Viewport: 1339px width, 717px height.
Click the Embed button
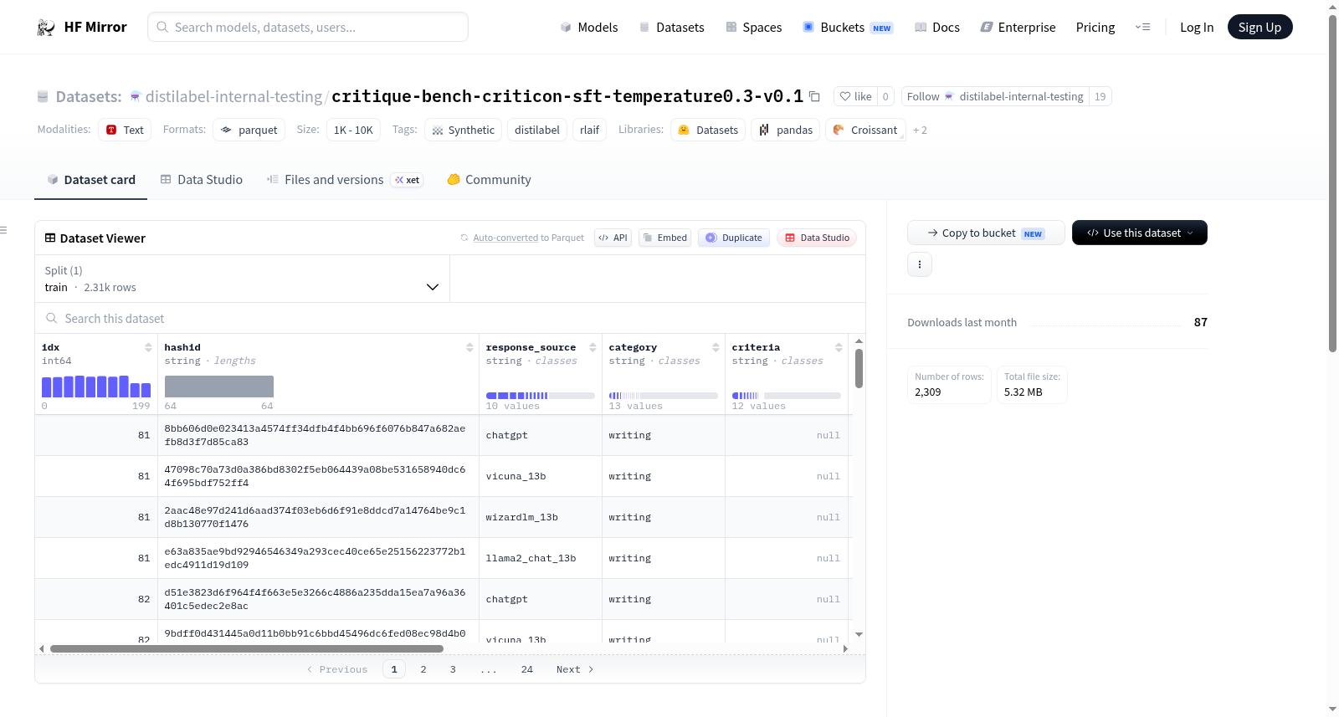(664, 238)
